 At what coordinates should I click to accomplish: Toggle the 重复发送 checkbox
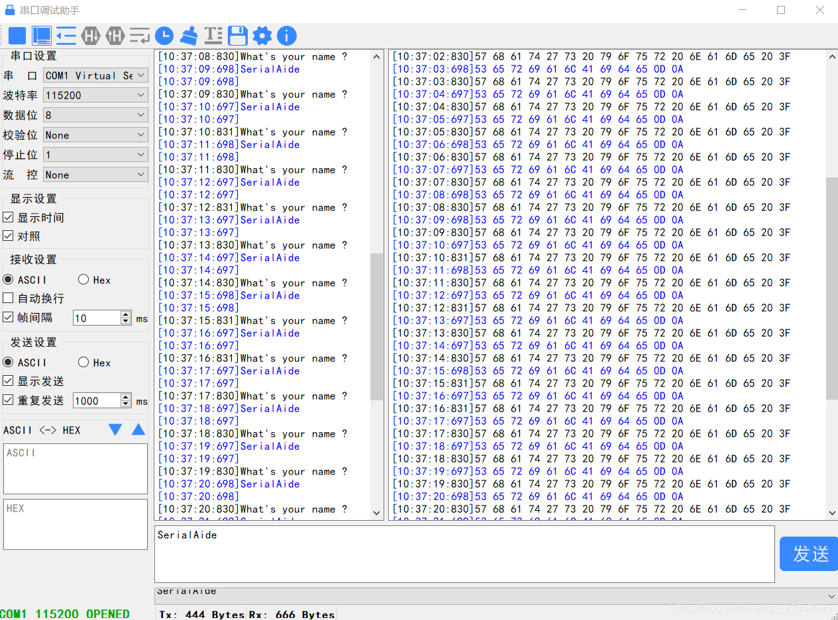point(9,400)
